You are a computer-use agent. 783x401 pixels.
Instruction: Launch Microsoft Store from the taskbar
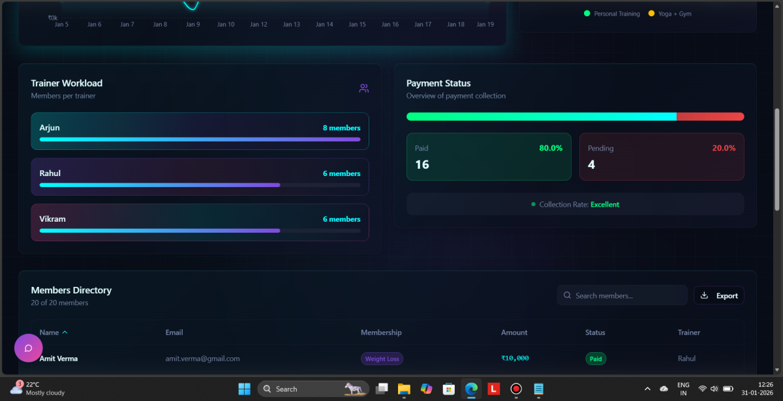coord(448,389)
